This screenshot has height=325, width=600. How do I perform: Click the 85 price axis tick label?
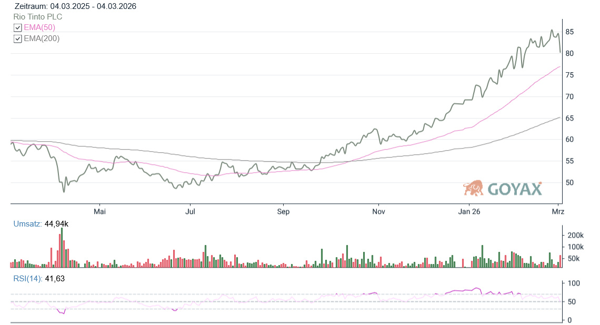tap(569, 32)
